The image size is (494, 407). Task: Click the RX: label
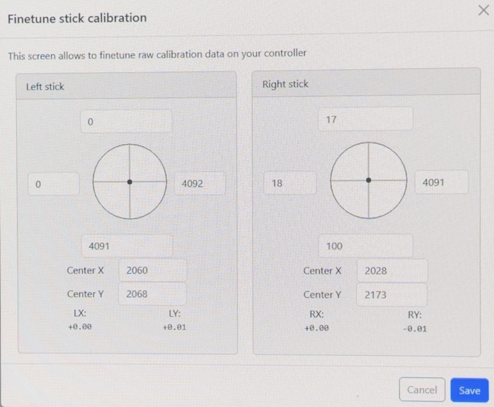click(x=317, y=314)
